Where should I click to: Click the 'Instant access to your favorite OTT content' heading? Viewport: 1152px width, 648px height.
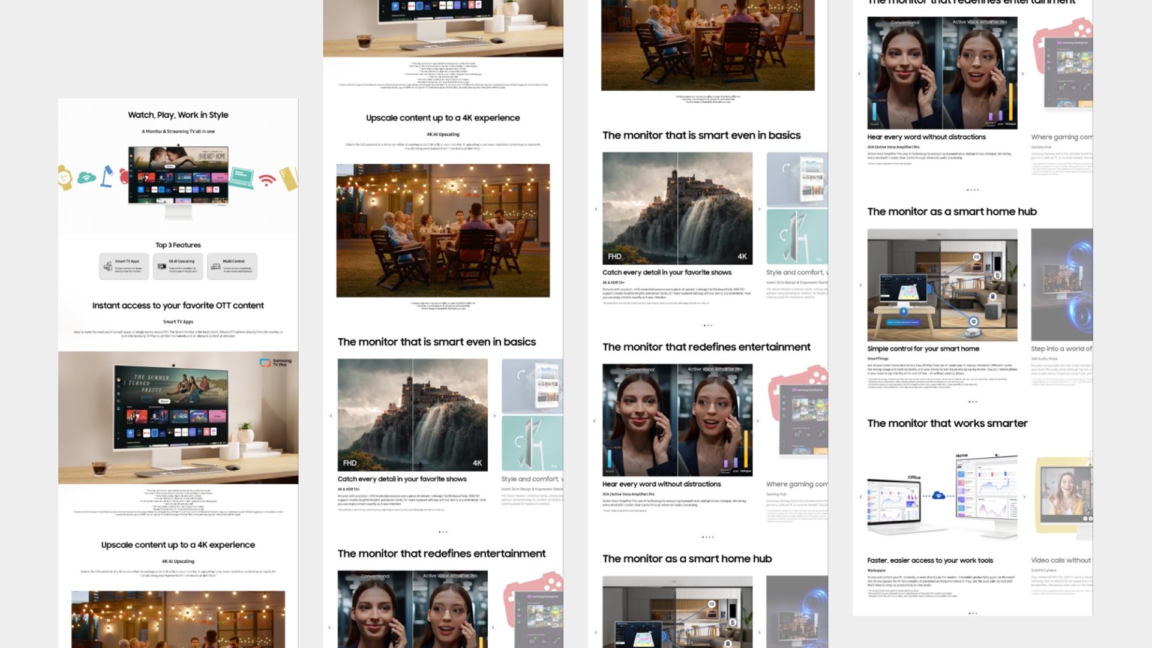click(x=178, y=305)
